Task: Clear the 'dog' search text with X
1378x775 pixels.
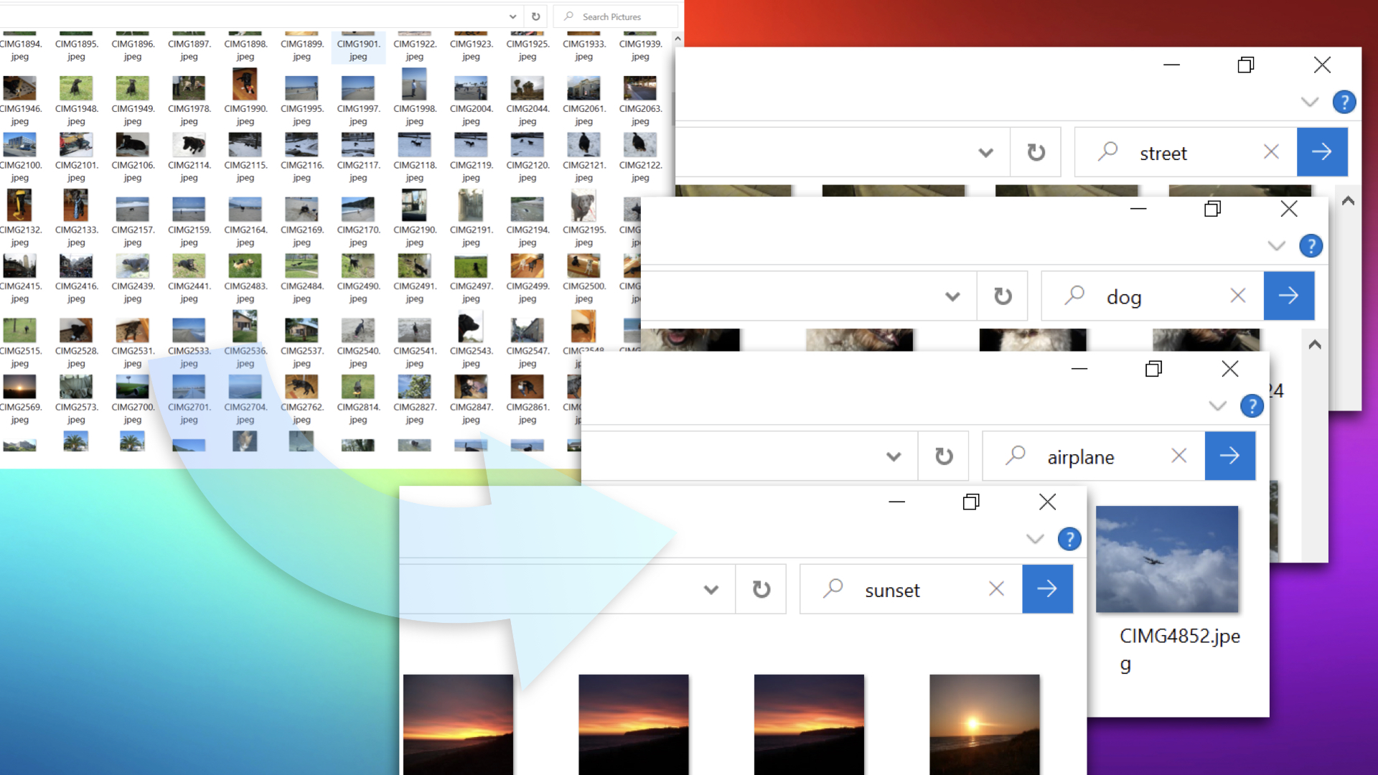Action: 1237,296
